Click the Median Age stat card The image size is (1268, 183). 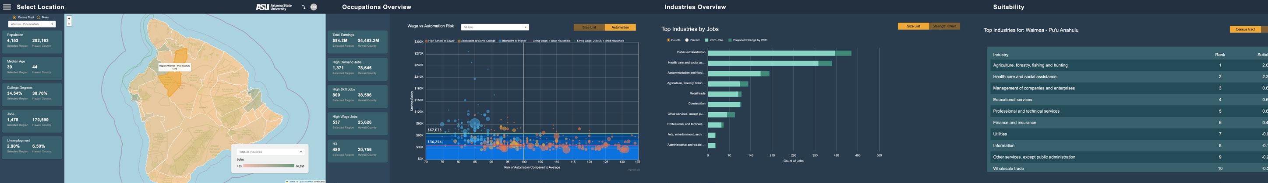point(32,68)
